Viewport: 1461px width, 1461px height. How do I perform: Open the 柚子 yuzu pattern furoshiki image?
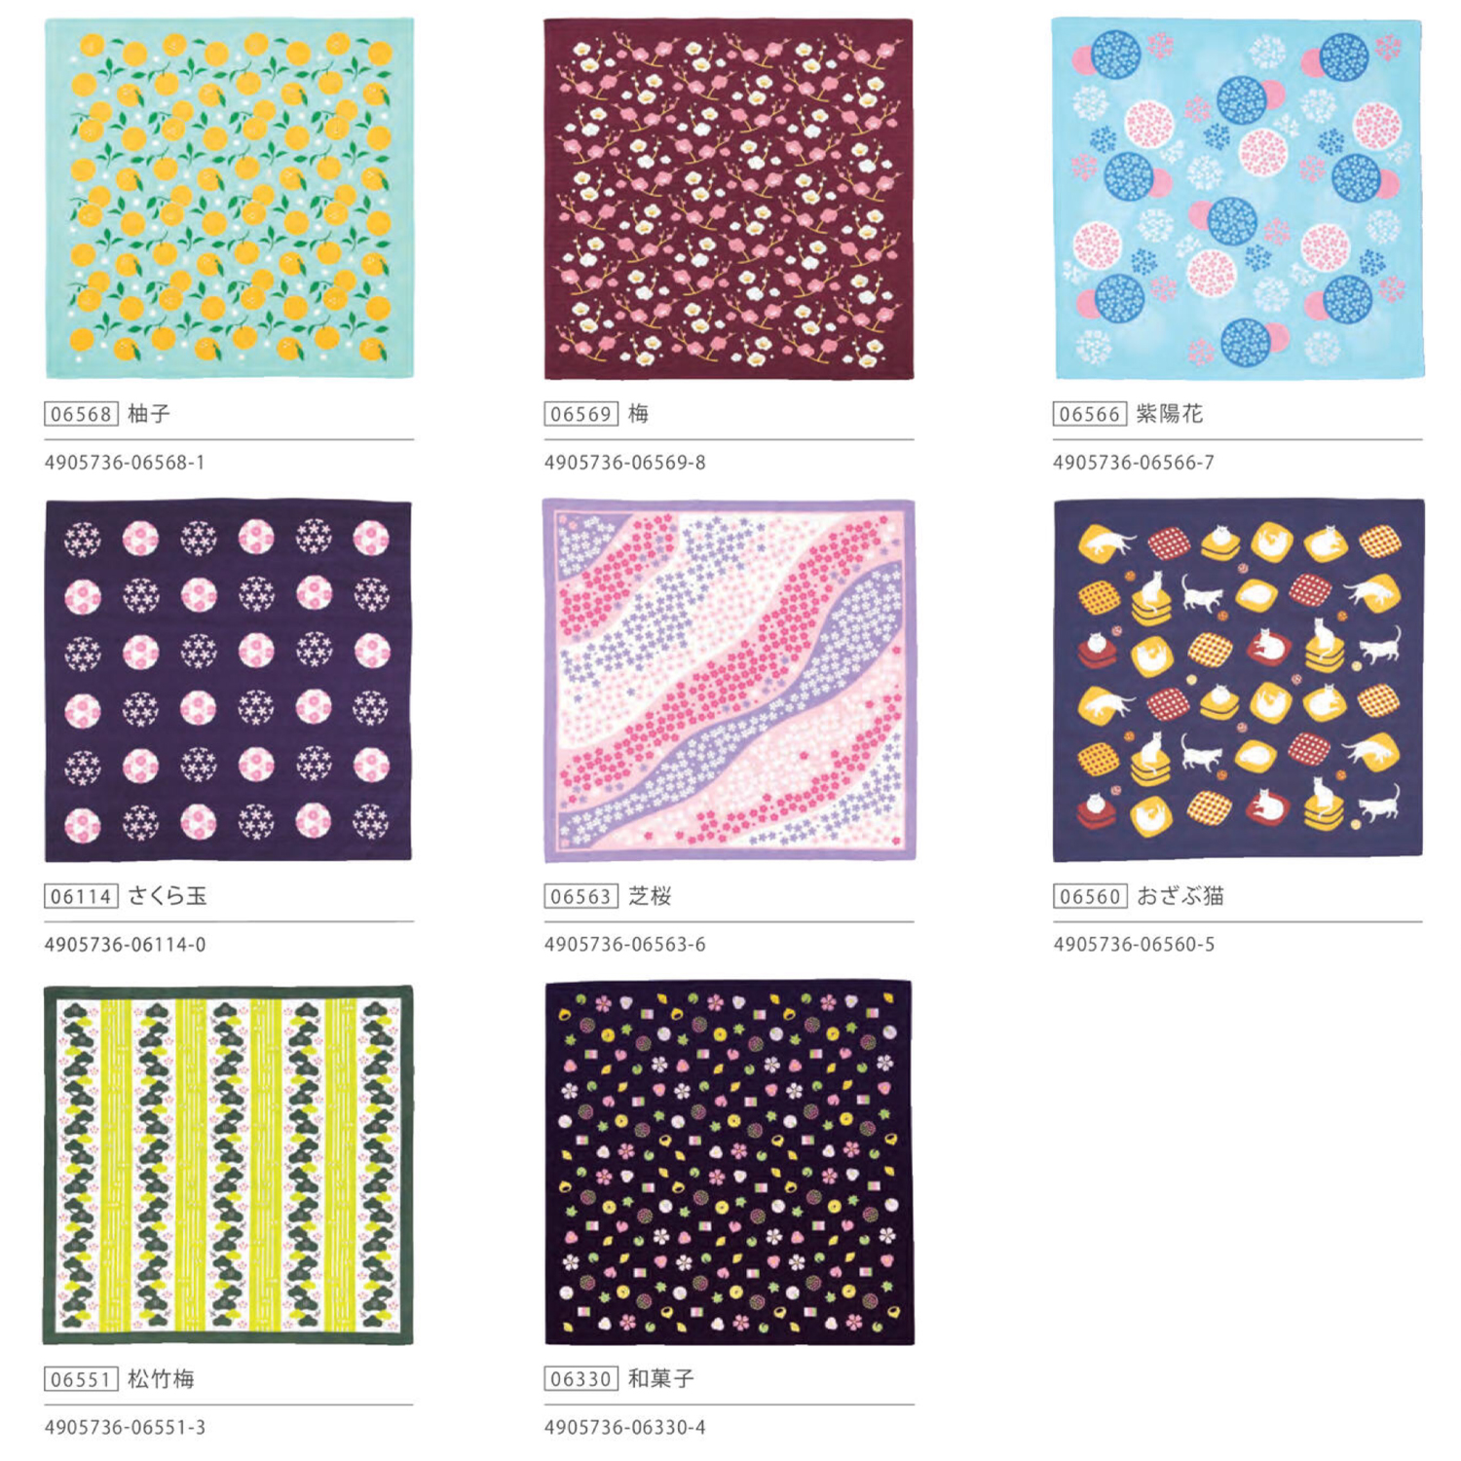[x=230, y=198]
